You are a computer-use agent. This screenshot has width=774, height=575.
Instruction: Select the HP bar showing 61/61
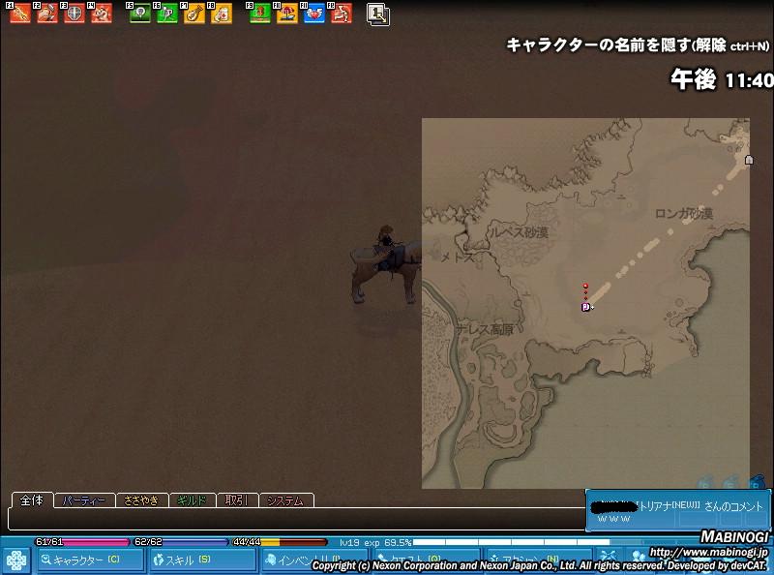pos(82,542)
